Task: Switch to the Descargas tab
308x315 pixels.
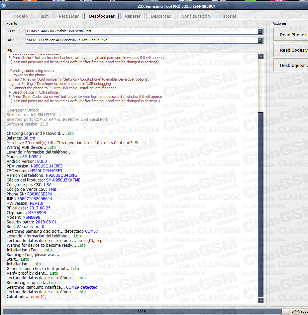Action: tap(161, 16)
